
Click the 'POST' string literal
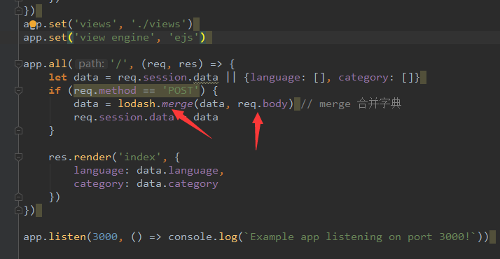coord(181,90)
